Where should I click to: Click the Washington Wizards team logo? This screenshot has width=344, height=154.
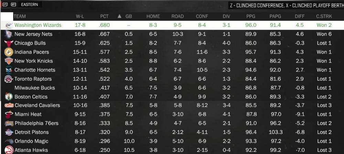[x=9, y=25]
